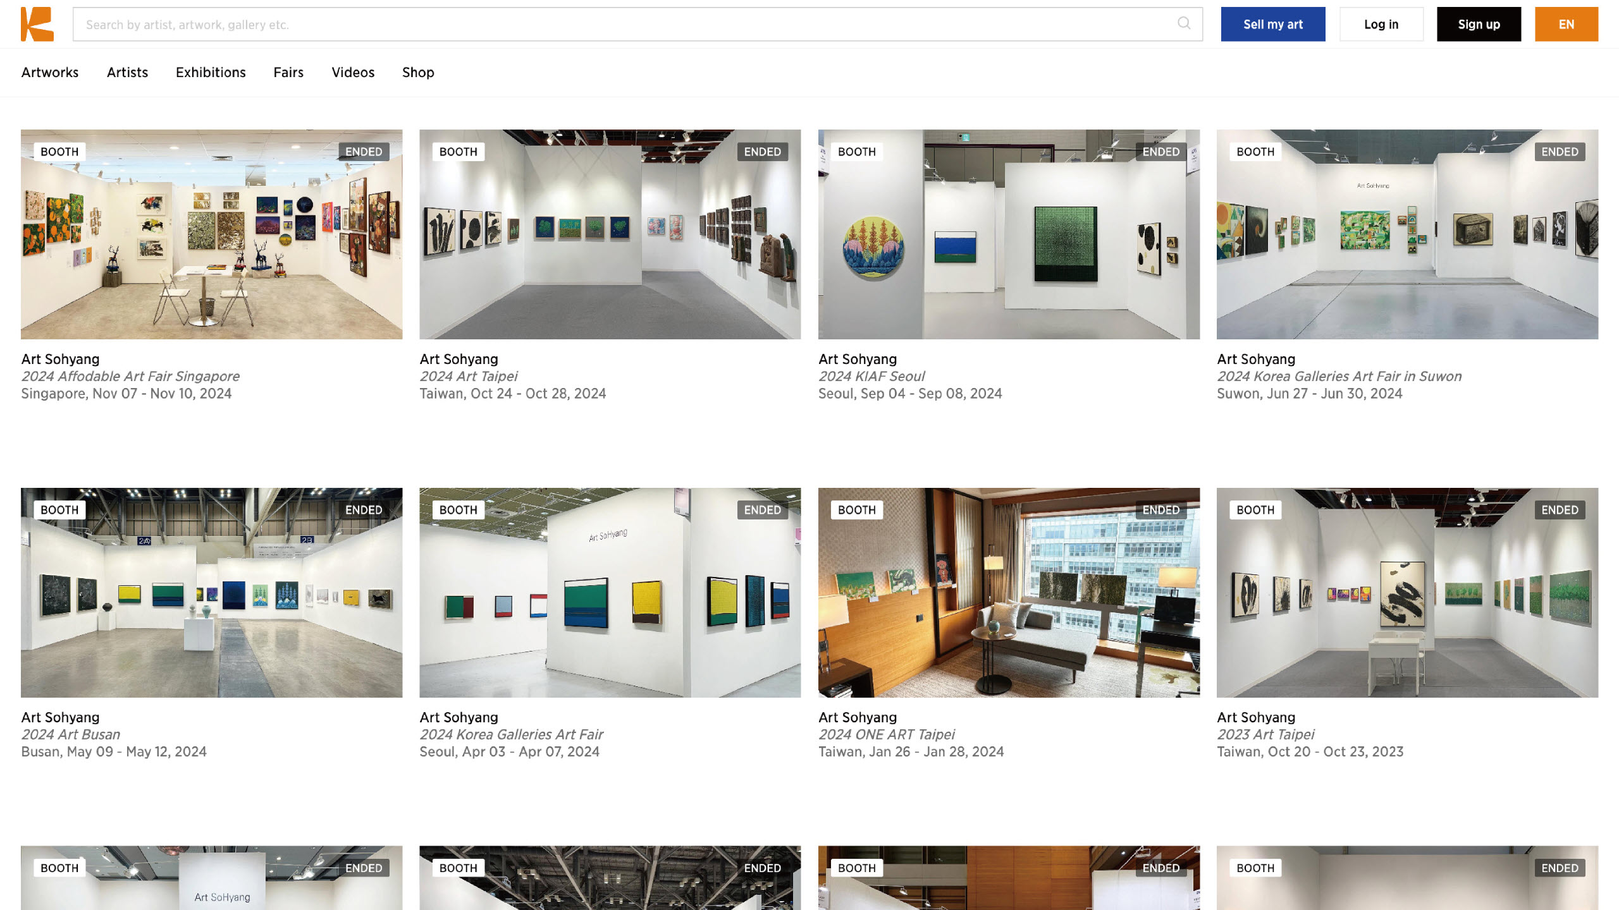Open the Videos section
This screenshot has width=1619, height=910.
coord(353,72)
